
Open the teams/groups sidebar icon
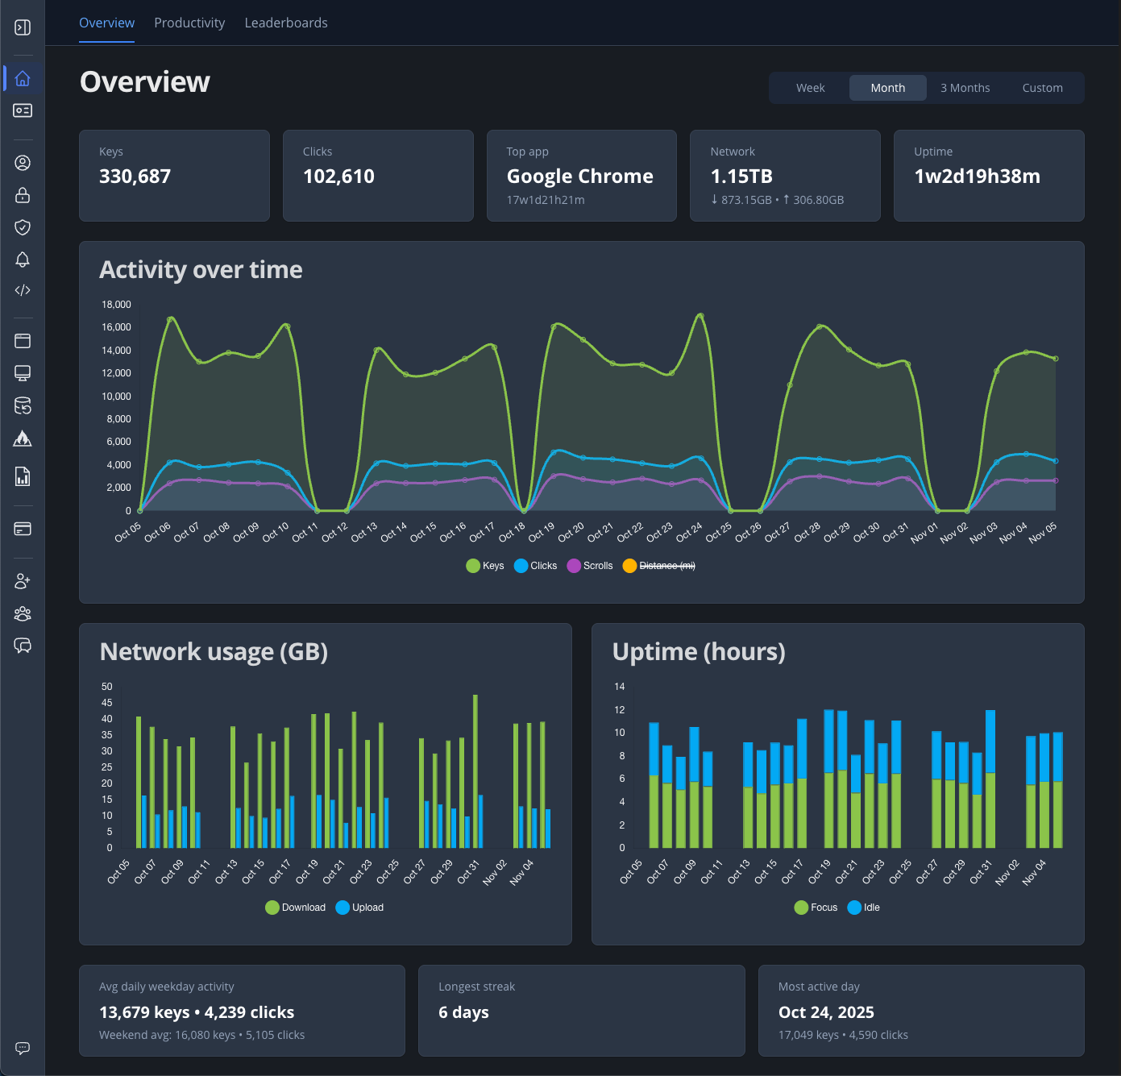point(23,613)
